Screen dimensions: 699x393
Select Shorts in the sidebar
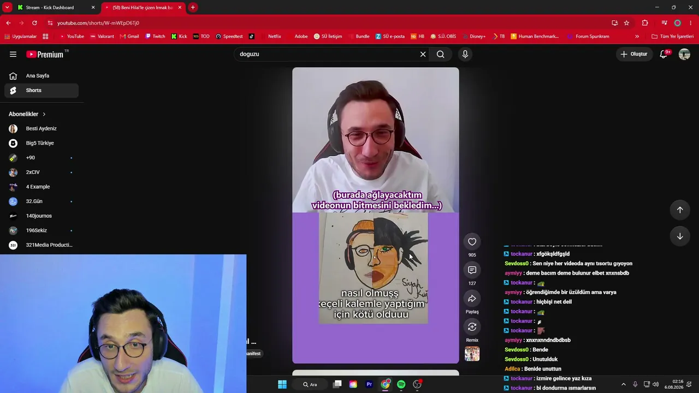pos(42,91)
